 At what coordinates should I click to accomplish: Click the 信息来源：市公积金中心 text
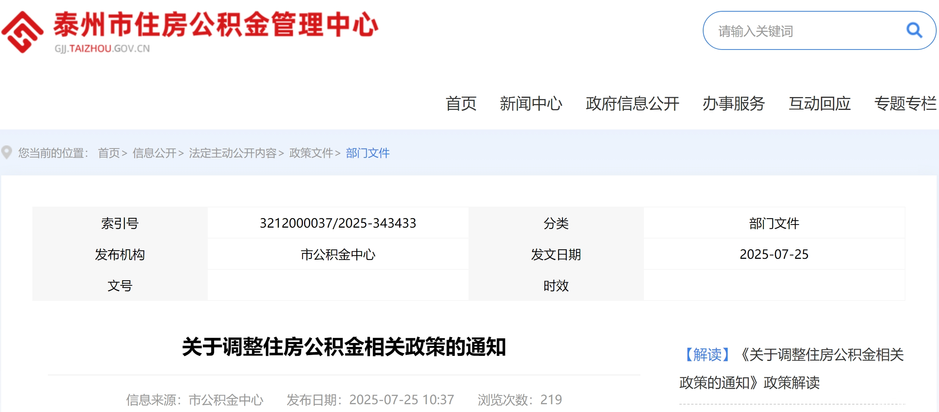[195, 400]
